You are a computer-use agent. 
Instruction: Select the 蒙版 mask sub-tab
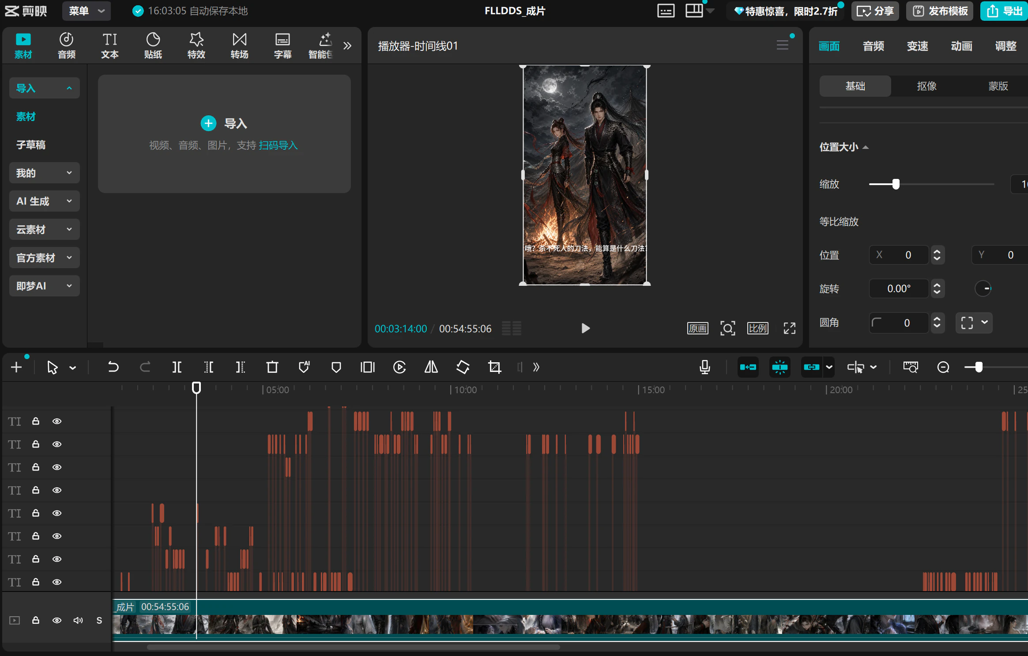coord(998,86)
